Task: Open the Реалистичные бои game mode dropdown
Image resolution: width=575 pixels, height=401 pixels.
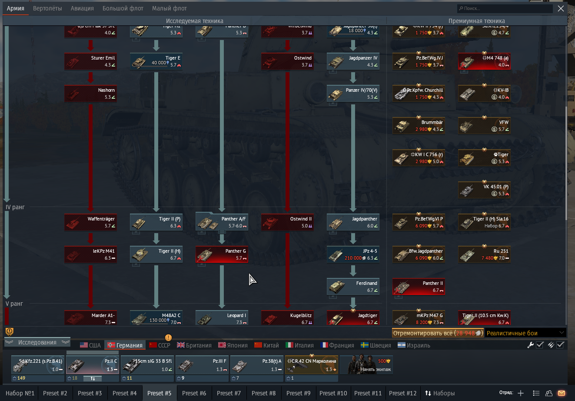Action: click(x=525, y=333)
